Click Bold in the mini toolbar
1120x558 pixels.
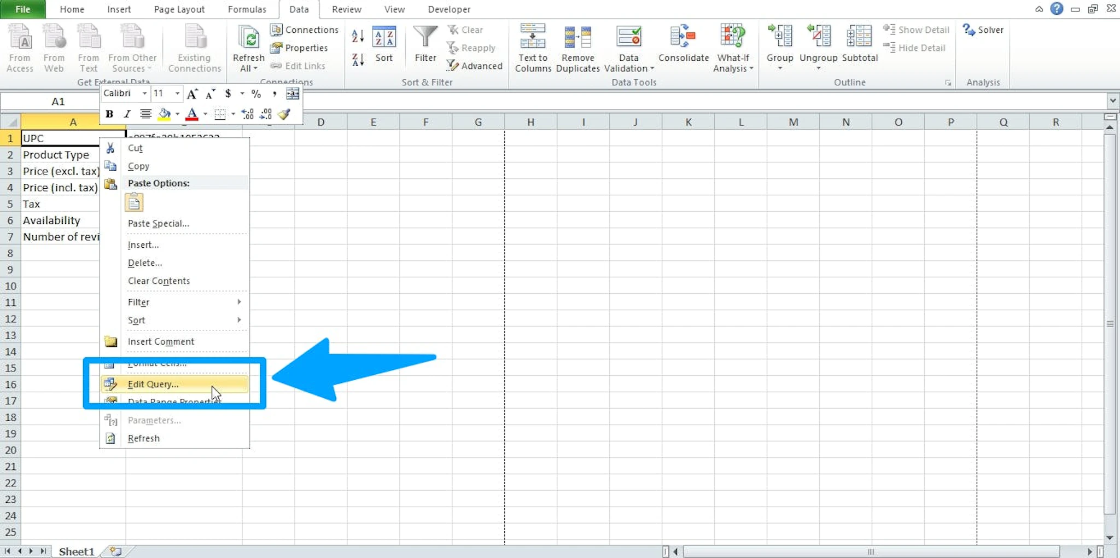pos(109,114)
